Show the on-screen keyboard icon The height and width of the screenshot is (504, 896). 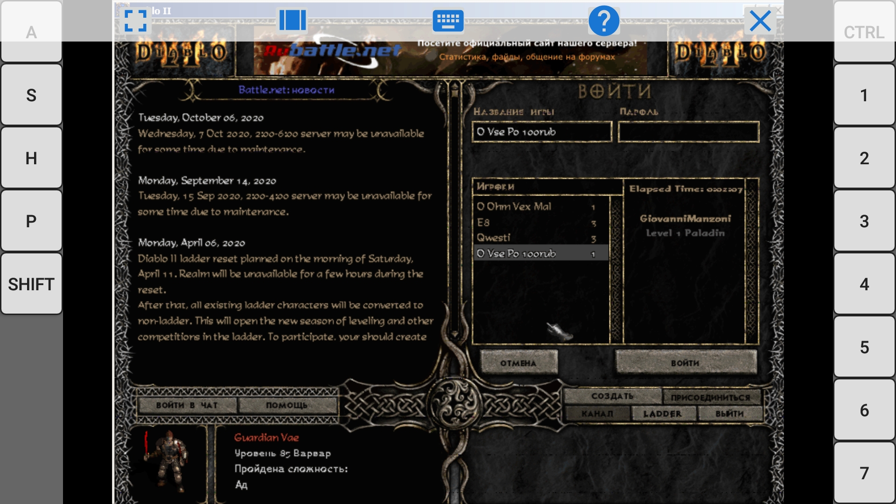pos(448,21)
